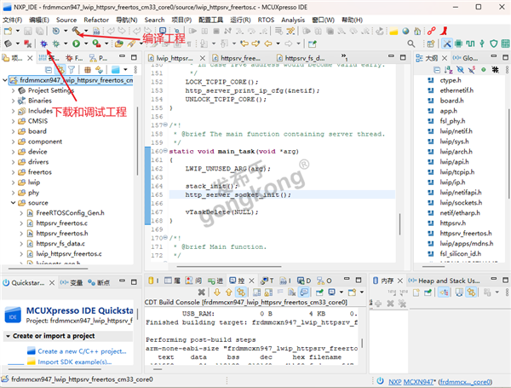Select lwip/sockets.h in the outline list
The height and width of the screenshot is (388, 511).
(x=461, y=203)
